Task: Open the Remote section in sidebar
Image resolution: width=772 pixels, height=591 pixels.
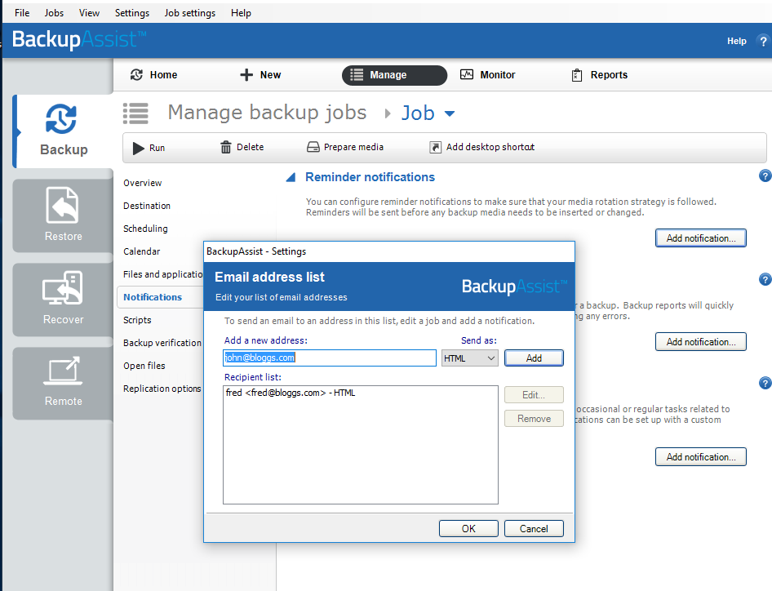Action: [63, 383]
